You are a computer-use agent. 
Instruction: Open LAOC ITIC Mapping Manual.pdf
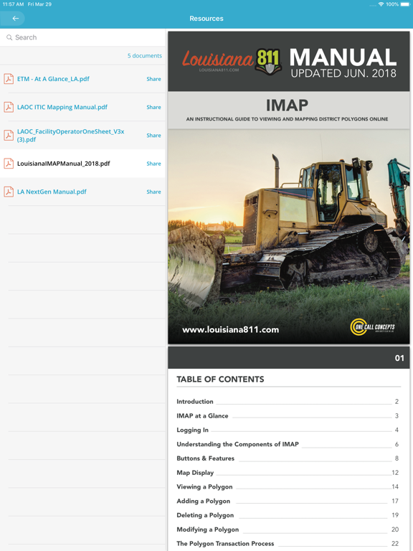pos(62,107)
